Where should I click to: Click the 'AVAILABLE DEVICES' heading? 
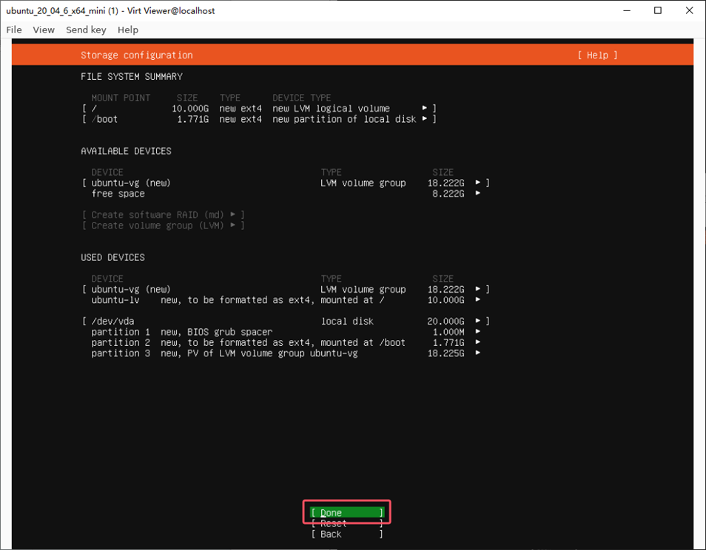tap(126, 151)
